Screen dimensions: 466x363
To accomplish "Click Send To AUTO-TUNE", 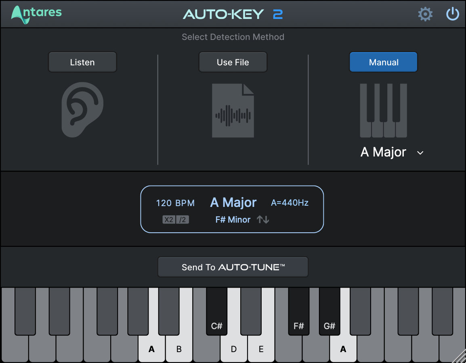I will (233, 267).
